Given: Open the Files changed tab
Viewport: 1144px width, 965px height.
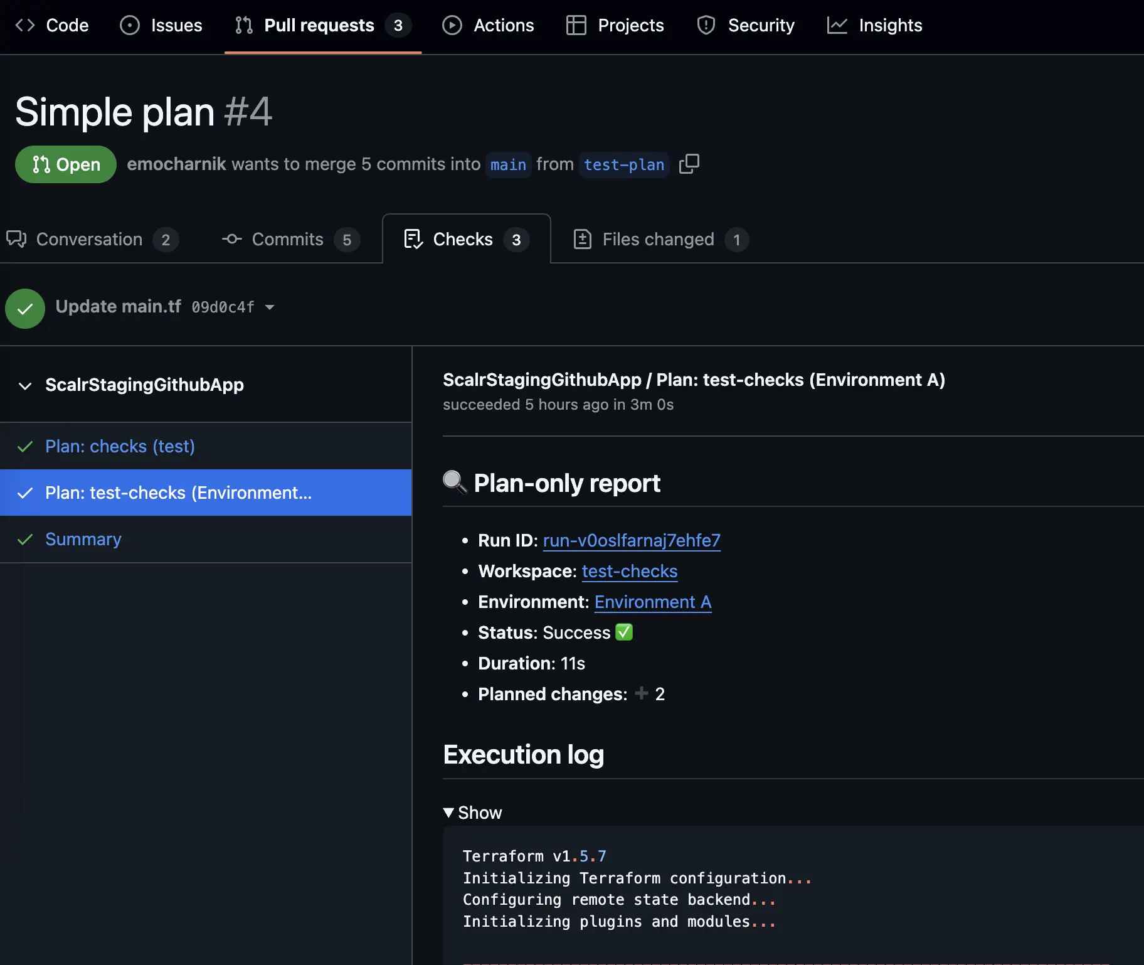Looking at the screenshot, I should point(658,239).
